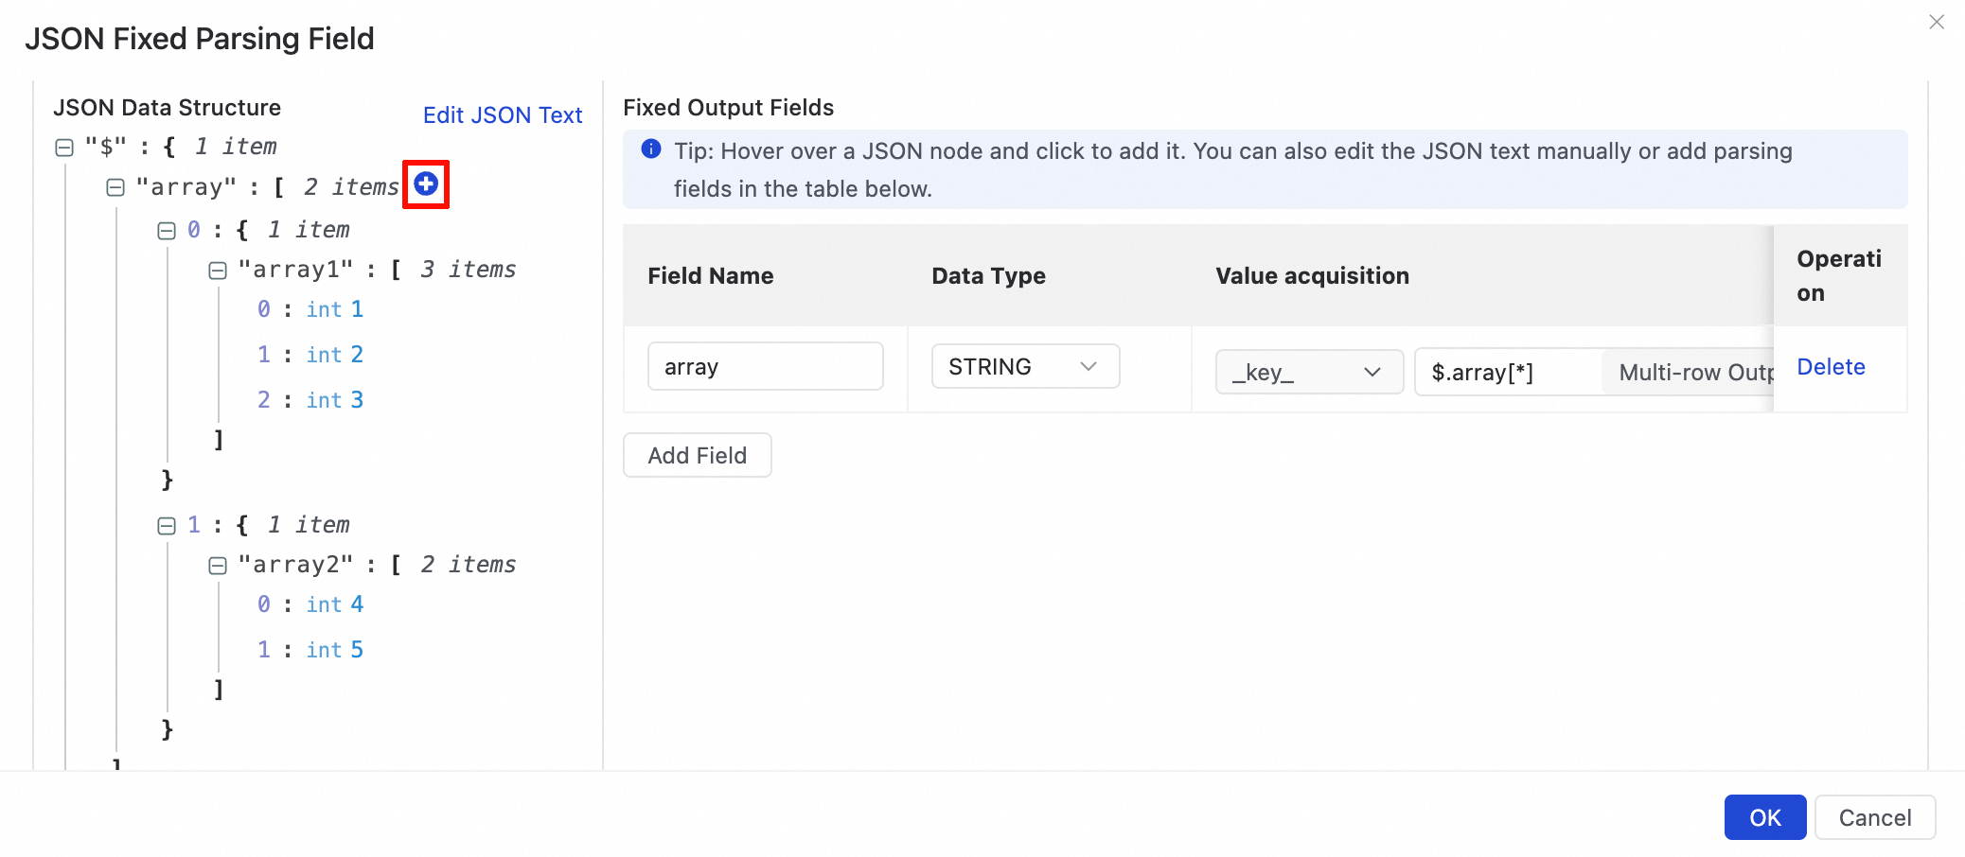Click the $.array[*] path input field

coord(1507,372)
